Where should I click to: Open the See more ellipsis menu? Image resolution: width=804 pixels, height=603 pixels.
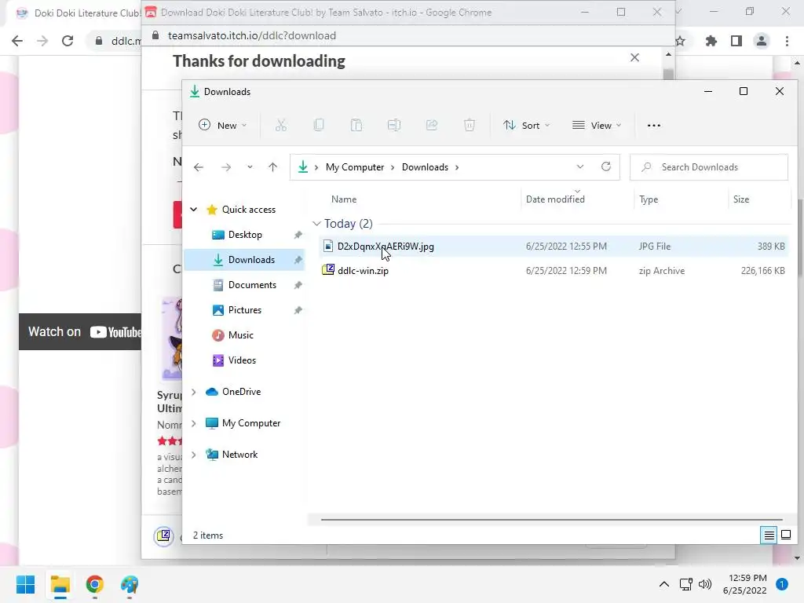(654, 126)
